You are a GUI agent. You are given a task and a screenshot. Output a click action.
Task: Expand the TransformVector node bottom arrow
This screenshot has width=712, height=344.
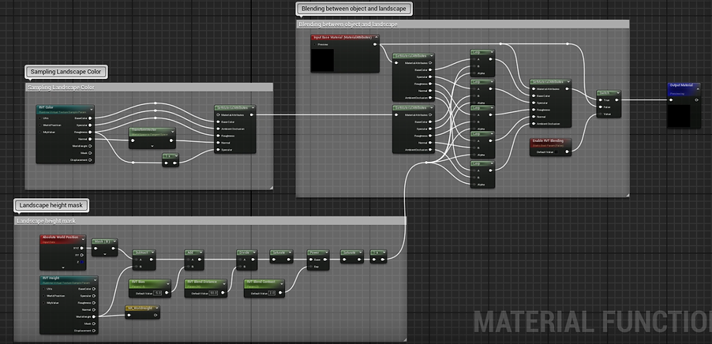point(152,146)
